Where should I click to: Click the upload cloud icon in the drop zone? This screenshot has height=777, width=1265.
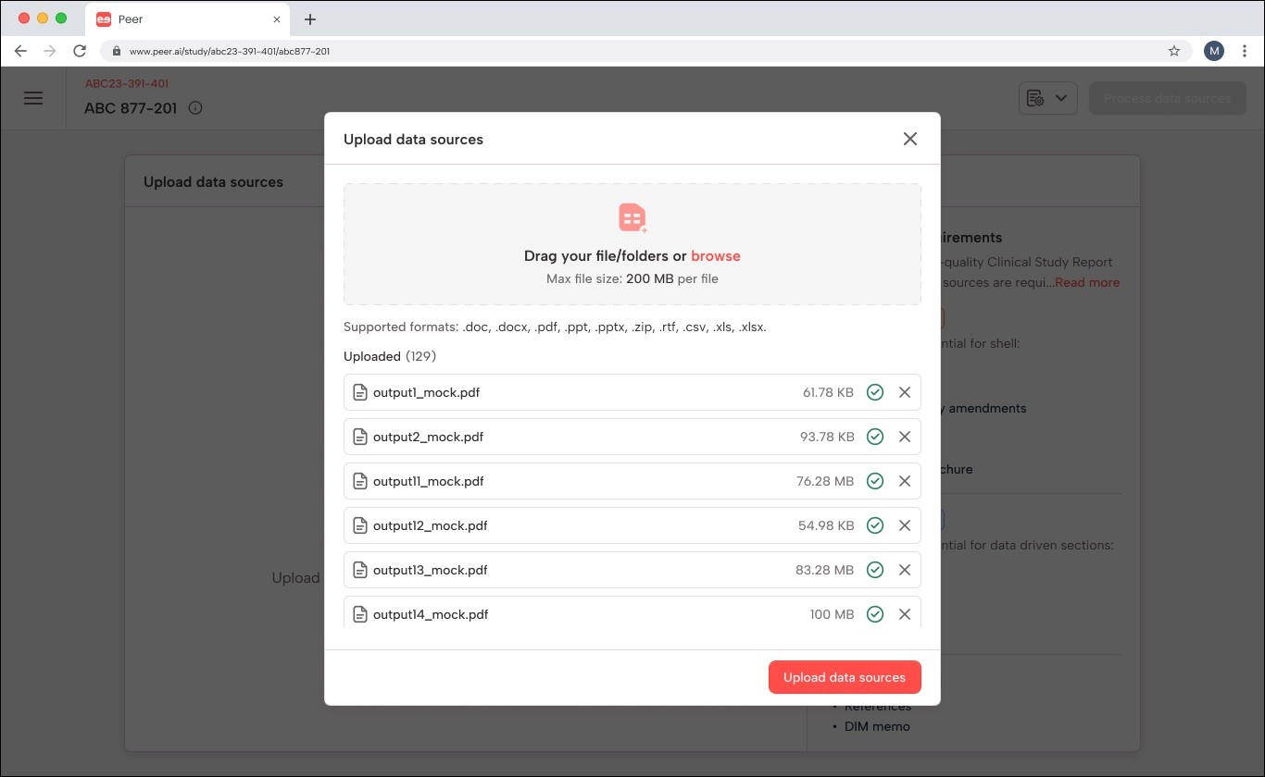pos(632,217)
